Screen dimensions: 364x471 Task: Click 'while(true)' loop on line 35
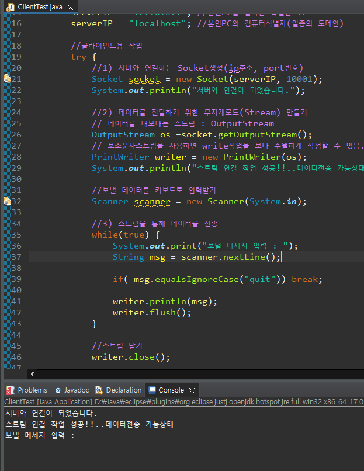pos(120,235)
